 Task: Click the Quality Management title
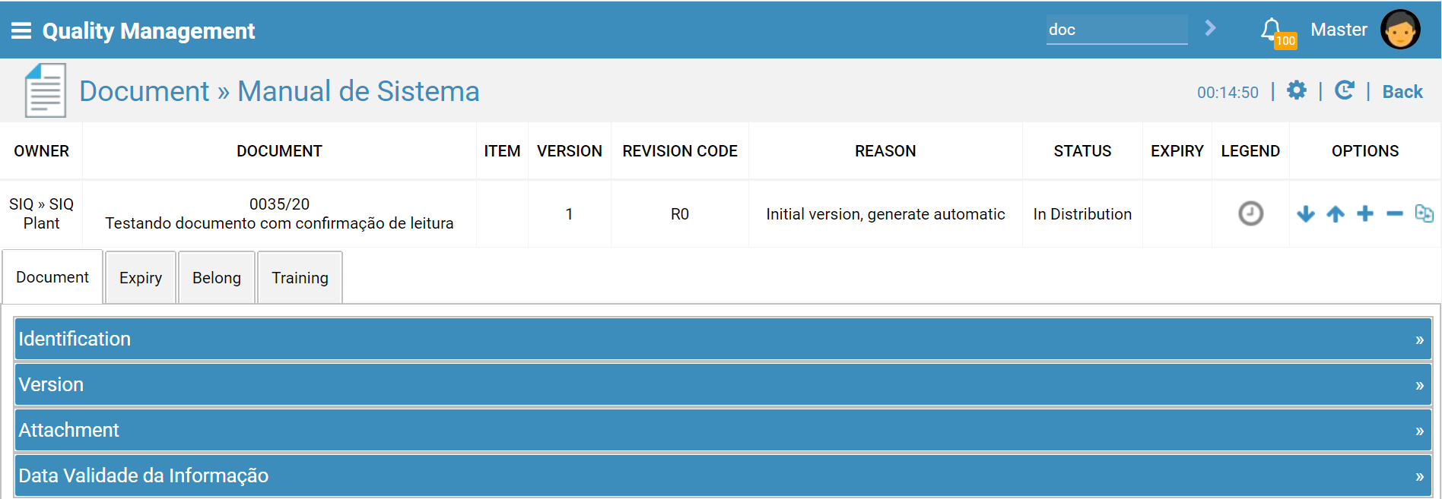pos(148,31)
